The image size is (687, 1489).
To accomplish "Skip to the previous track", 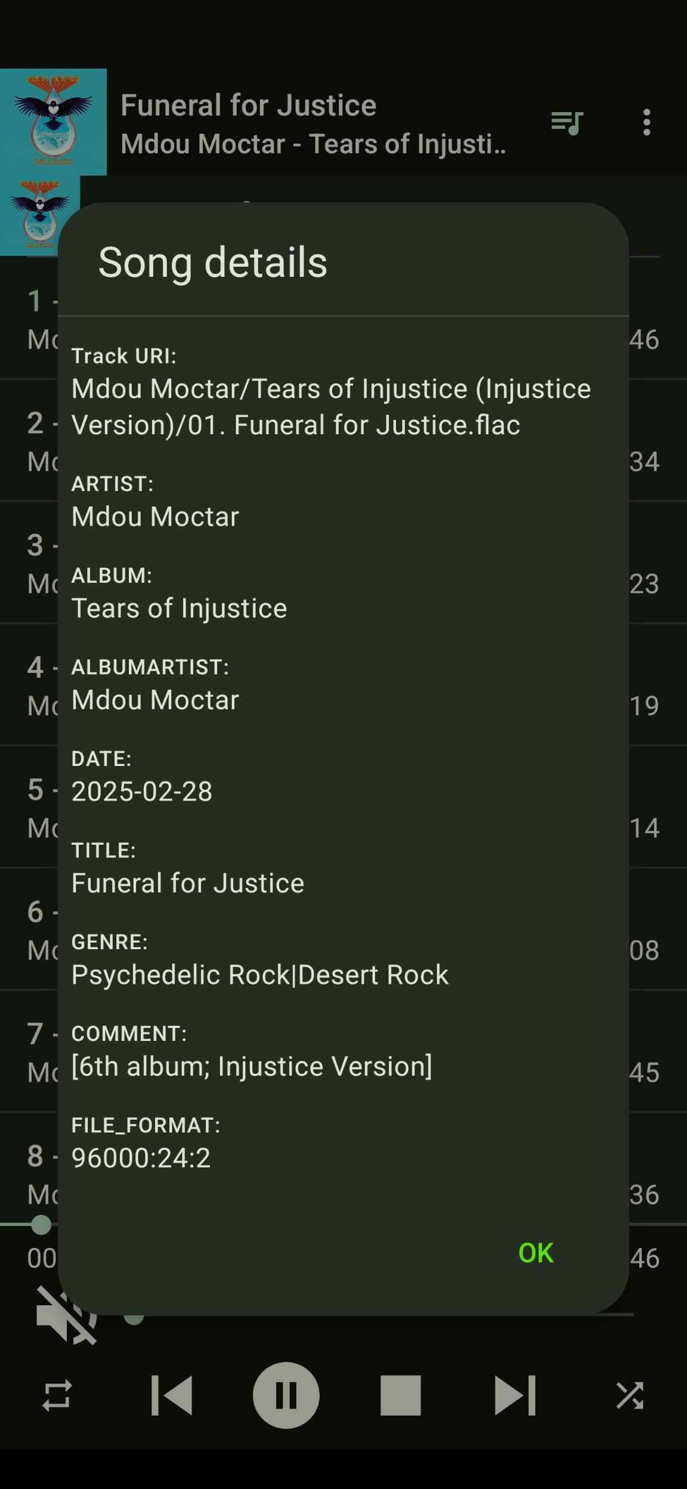I will [x=172, y=1395].
